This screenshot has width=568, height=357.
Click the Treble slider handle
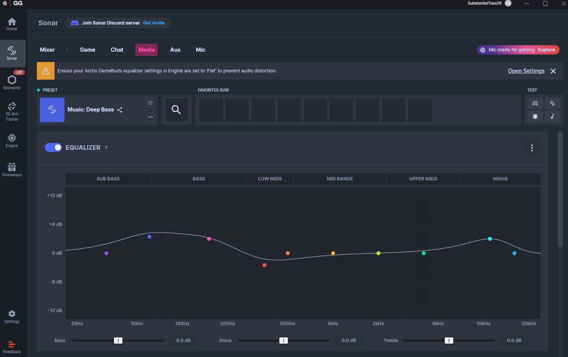click(449, 341)
